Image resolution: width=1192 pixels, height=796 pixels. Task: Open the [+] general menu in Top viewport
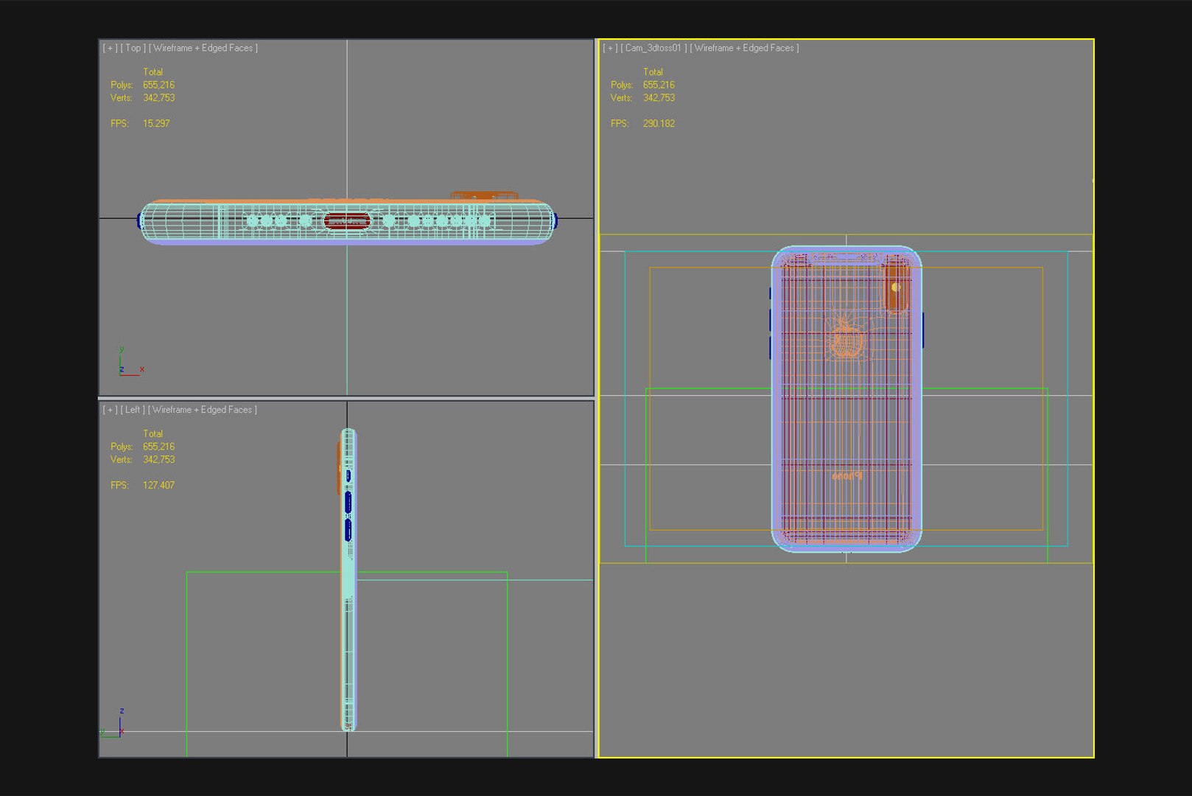pyautogui.click(x=110, y=48)
